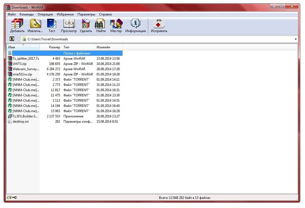Screen dimensions: 305x208
Task: Sort by the Изменён column header
Action: (x=109, y=47)
